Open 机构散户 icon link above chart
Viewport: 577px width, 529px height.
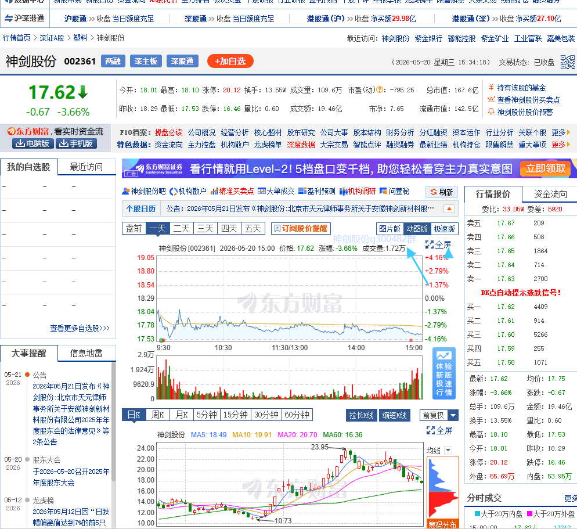point(187,191)
